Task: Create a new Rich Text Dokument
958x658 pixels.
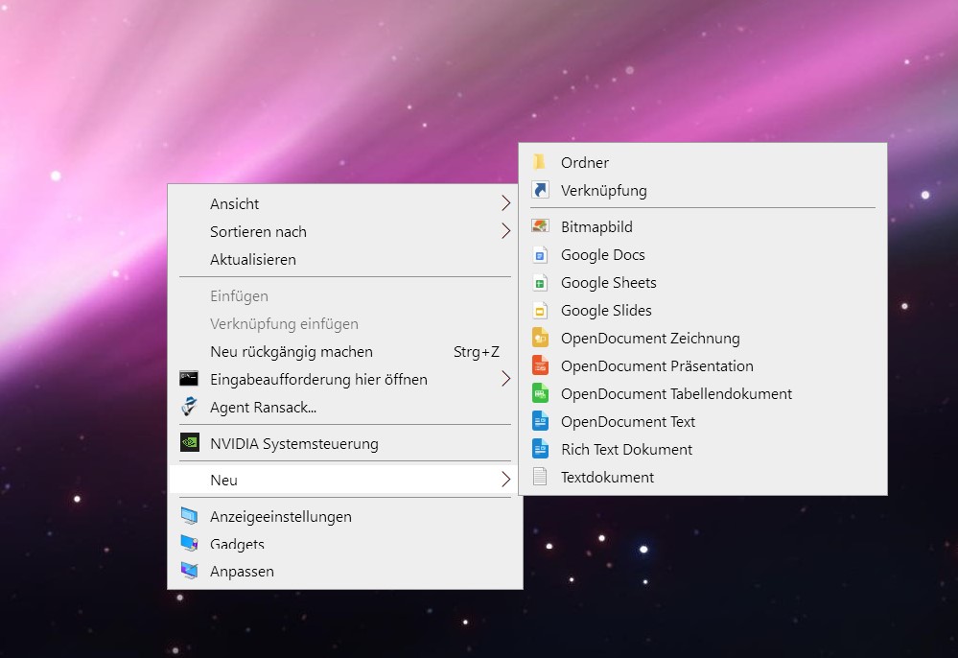Action: 703,450
